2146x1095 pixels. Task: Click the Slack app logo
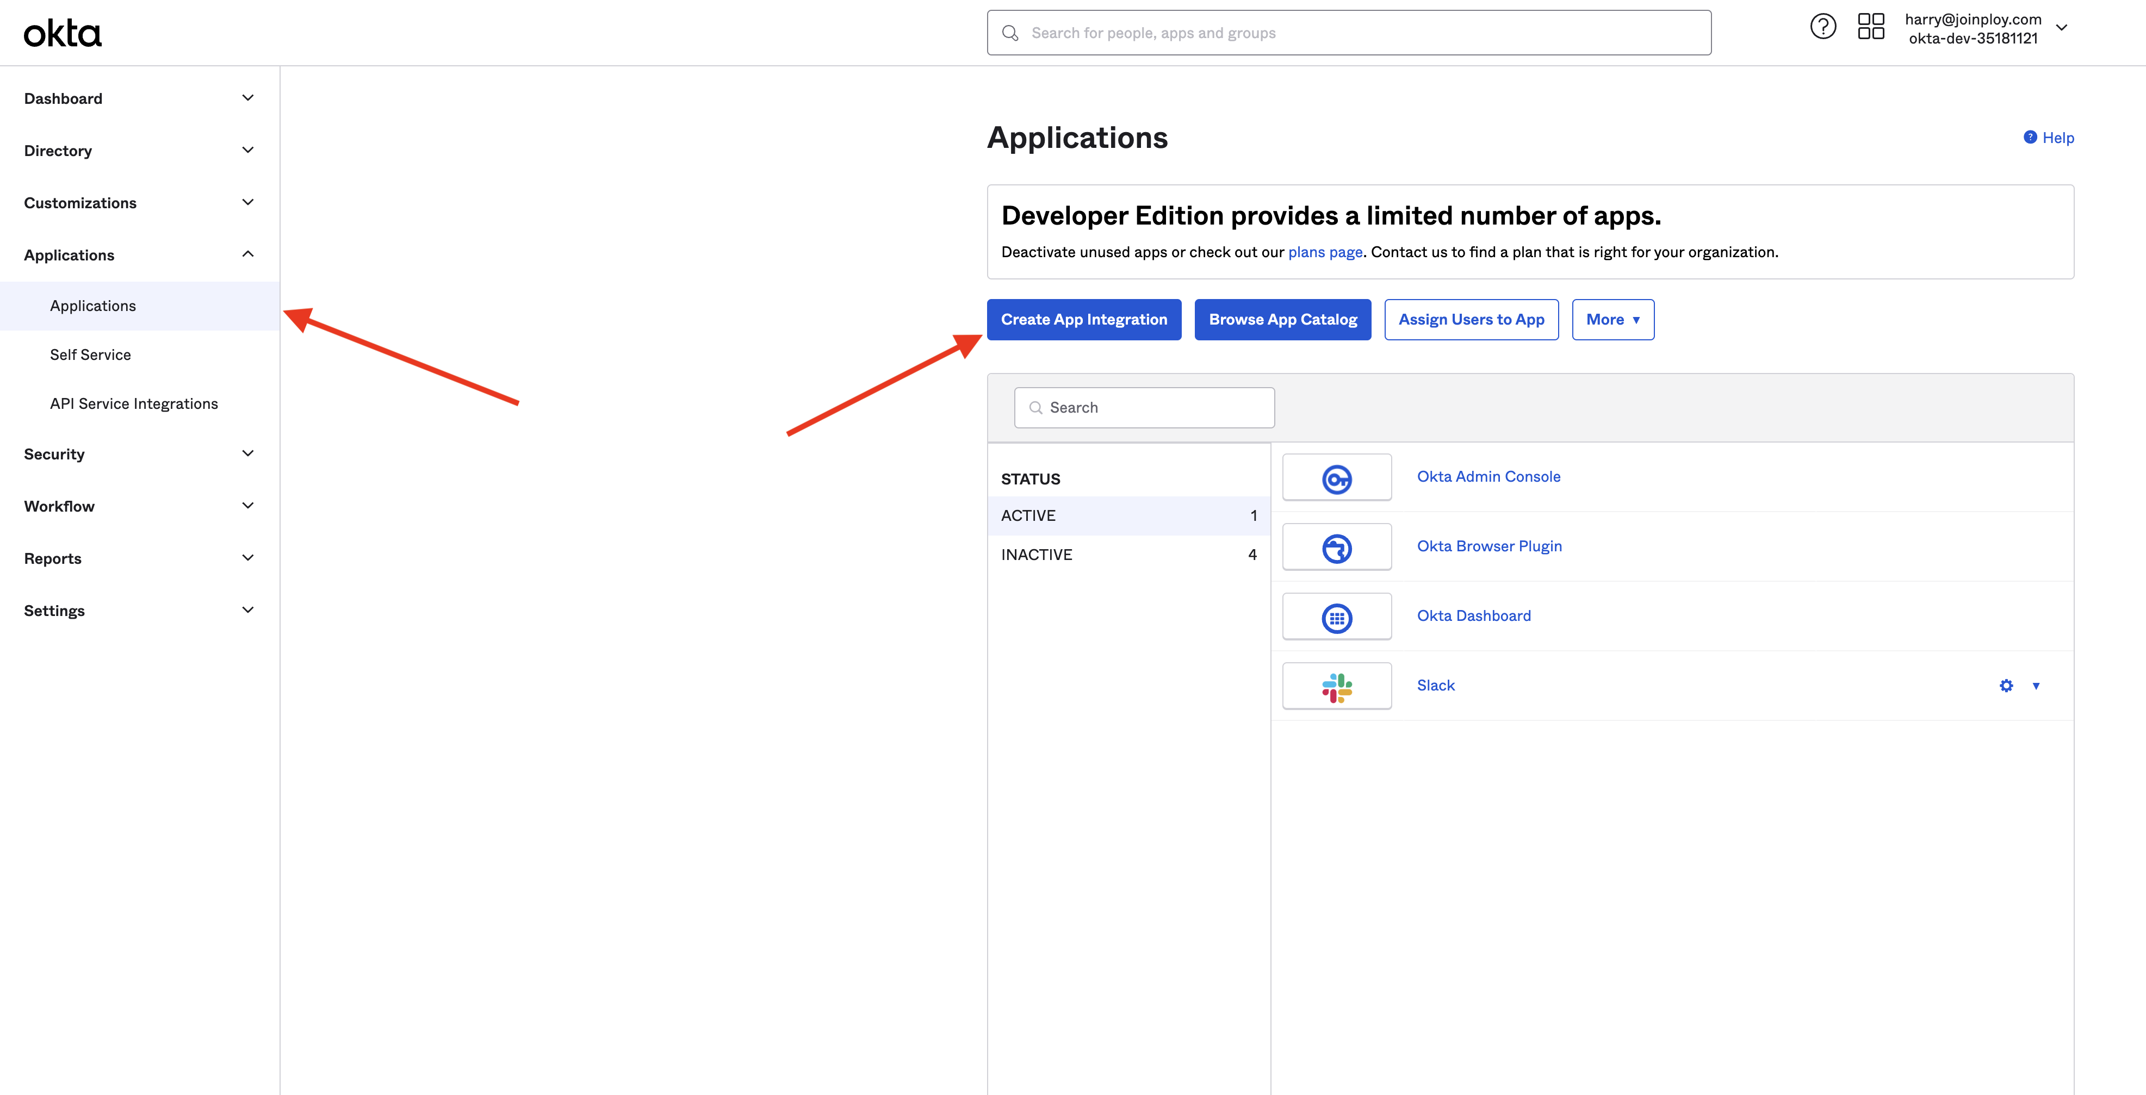click(1336, 687)
